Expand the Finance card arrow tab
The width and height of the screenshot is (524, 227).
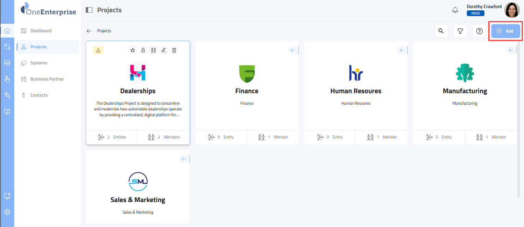(x=293, y=50)
